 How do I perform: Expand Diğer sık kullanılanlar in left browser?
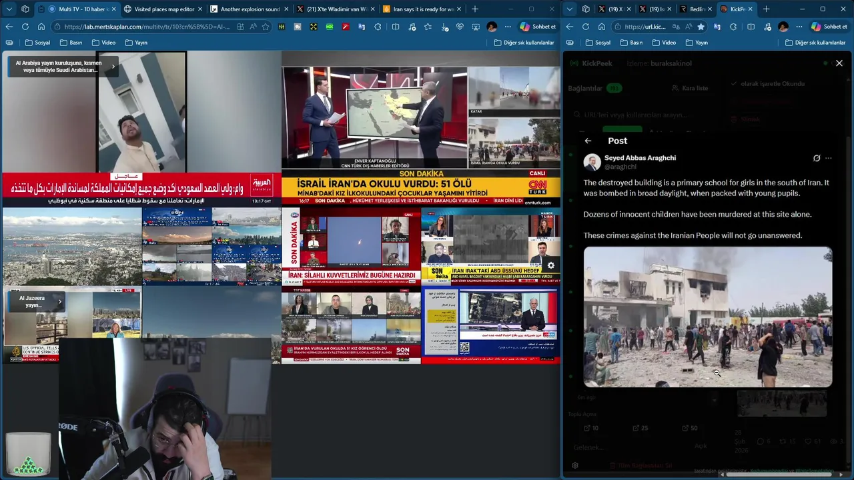pyautogui.click(x=524, y=43)
